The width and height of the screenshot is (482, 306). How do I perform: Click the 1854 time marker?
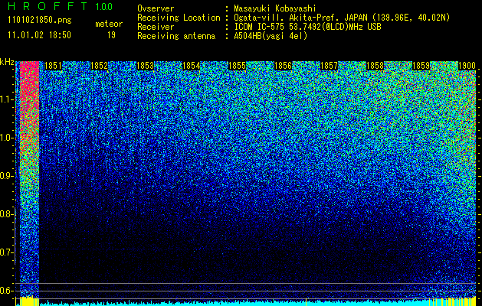192,66
